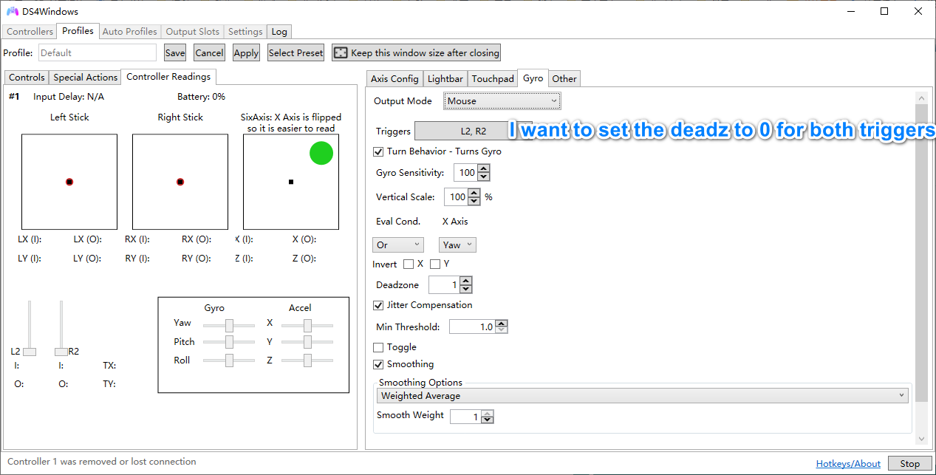Click the Select Preset button

296,52
